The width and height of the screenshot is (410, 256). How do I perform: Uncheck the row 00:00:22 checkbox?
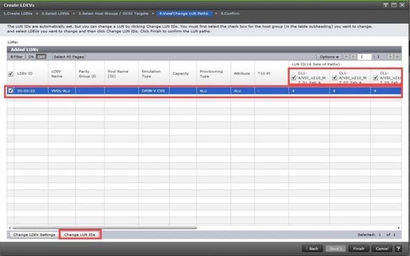click(10, 90)
